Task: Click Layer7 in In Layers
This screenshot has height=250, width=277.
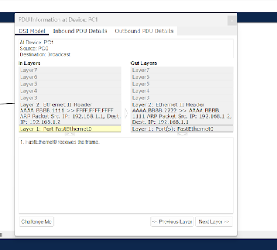Action: tap(70, 70)
